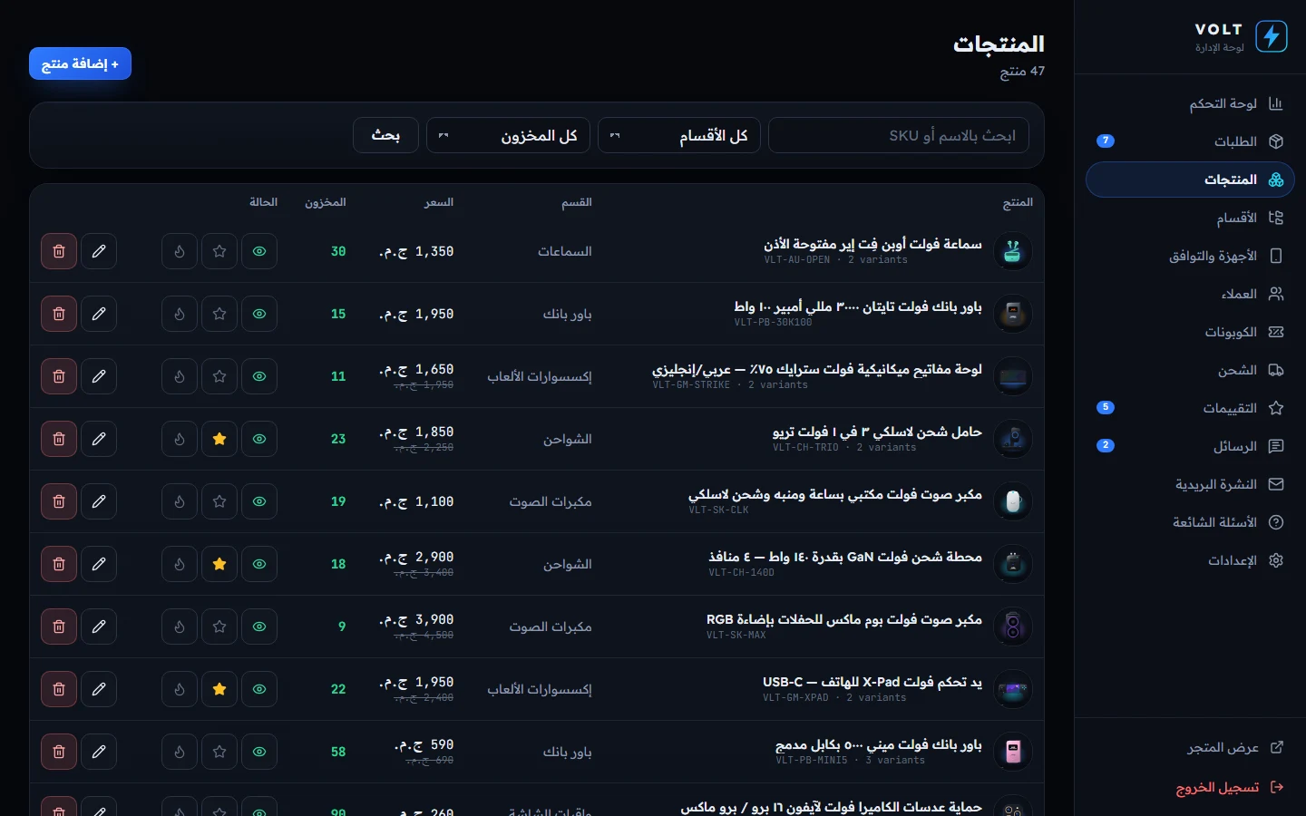Toggle visibility of مكبر صوت بوم ماكس

pyautogui.click(x=259, y=627)
